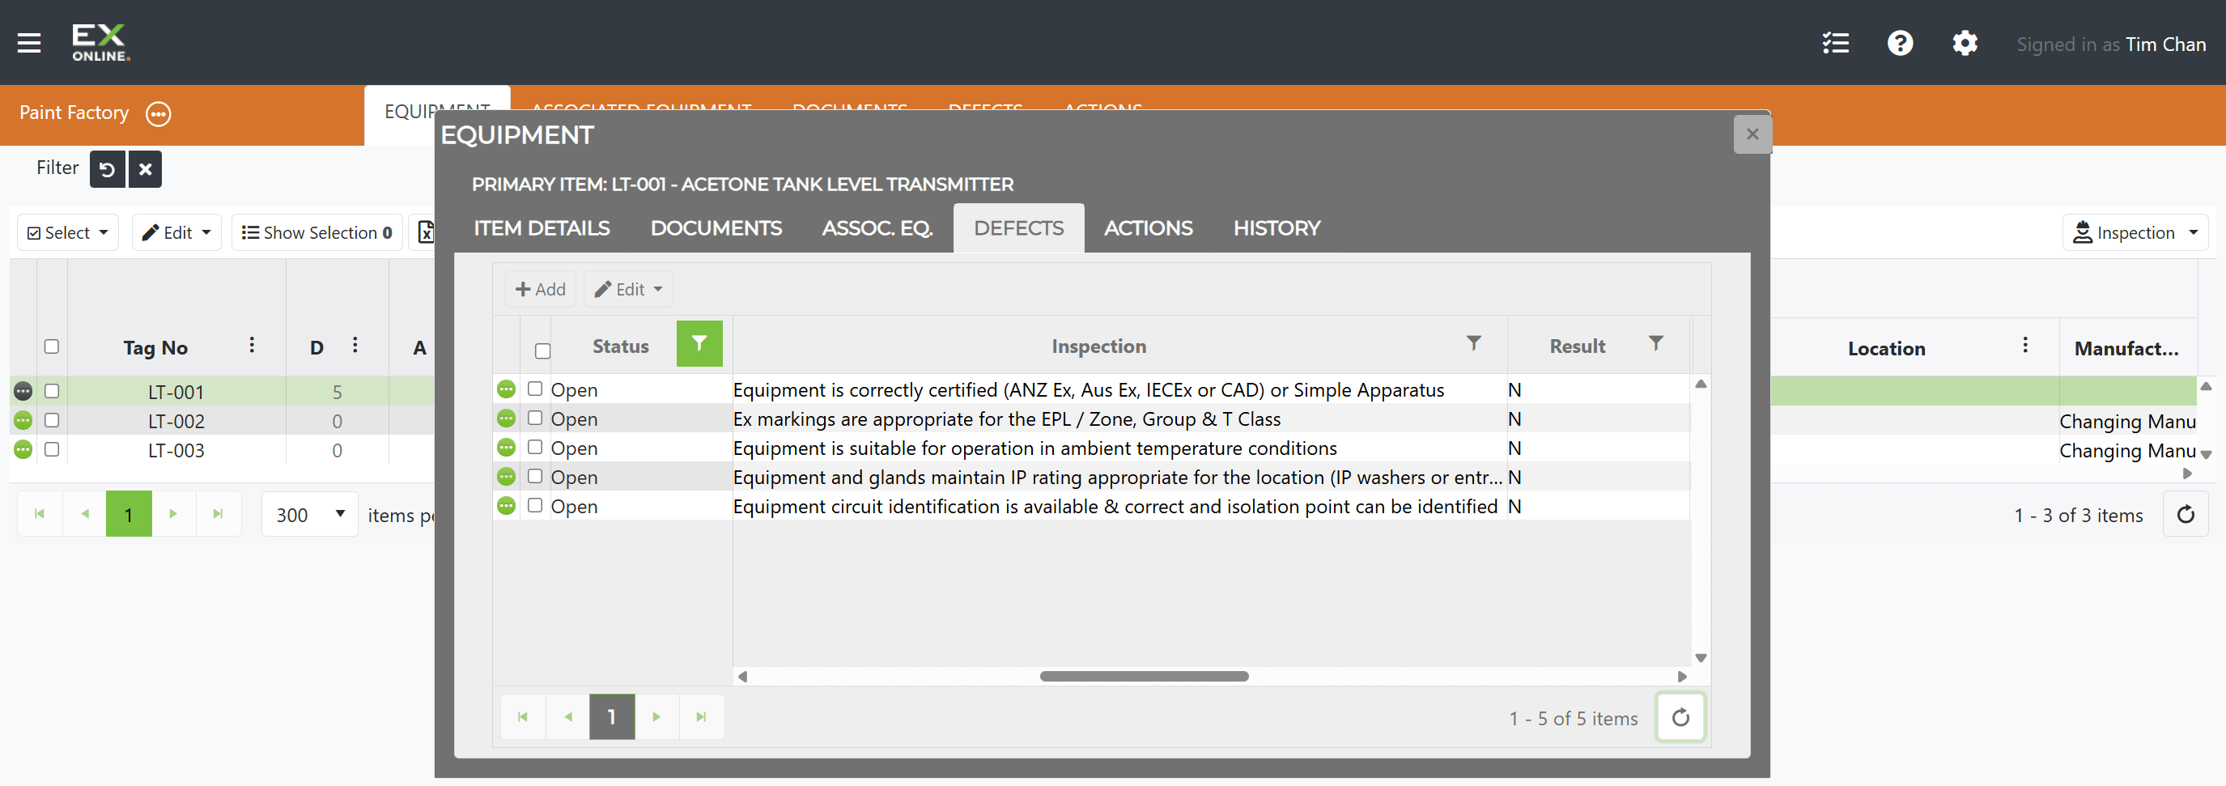Viewport: 2226px width, 786px height.
Task: Open Location column options menu
Action: pos(2024,346)
